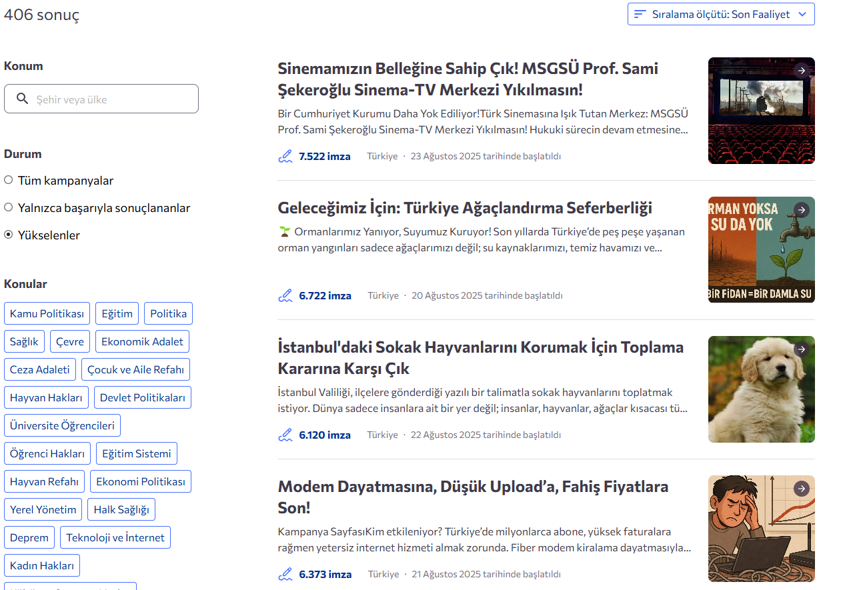
Task: Select the Çevre topic tag
Action: [70, 341]
